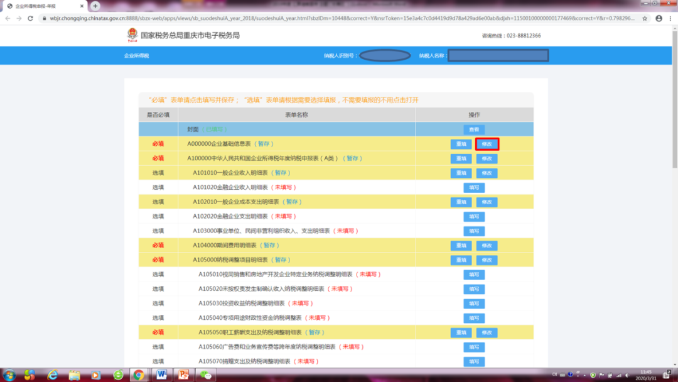Click 重填 for A104000期间费用明细表
This screenshot has width=678, height=382.
tap(461, 245)
